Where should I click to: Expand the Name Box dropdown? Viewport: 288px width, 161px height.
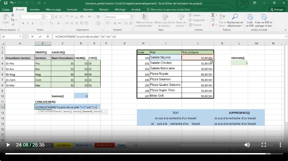pyautogui.click(x=20, y=37)
